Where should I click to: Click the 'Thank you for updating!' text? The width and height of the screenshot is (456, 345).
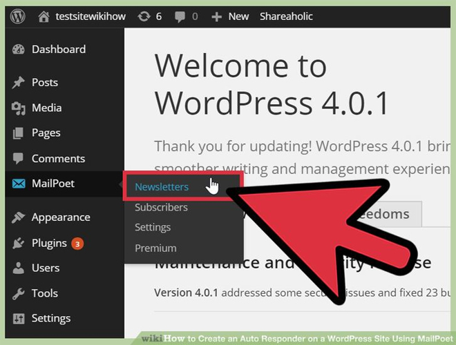click(x=233, y=146)
